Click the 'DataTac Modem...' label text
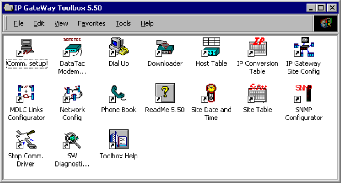The width and height of the screenshot is (341, 183). (72, 67)
